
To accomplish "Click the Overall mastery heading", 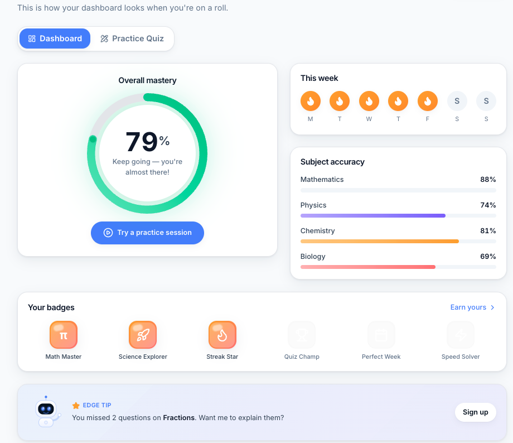I will pyautogui.click(x=148, y=80).
